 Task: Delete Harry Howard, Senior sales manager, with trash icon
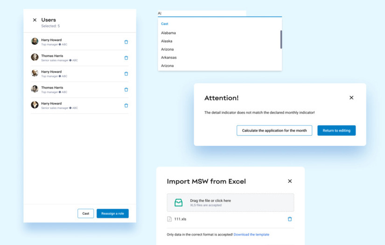(126, 105)
